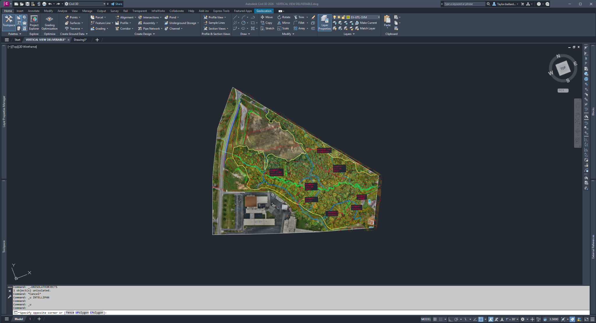Open the Survey ribbon tab
This screenshot has width=596, height=323.
(x=114, y=11)
